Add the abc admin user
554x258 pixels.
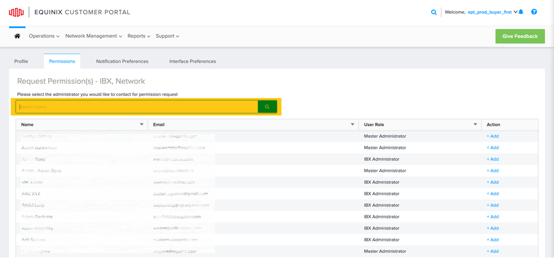point(493,182)
